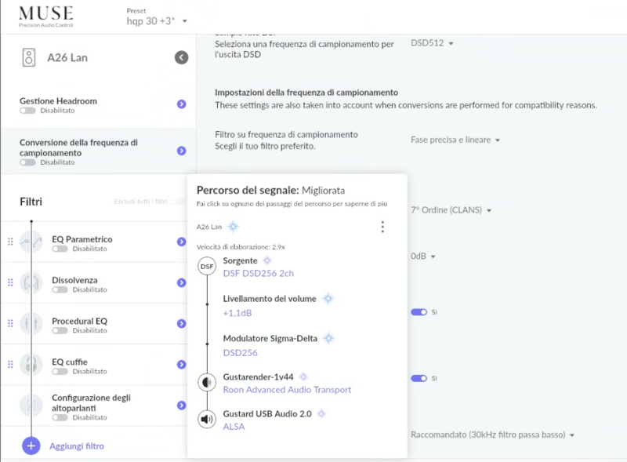Select the Gustard USB Audio 2.0 output icon

point(206,419)
